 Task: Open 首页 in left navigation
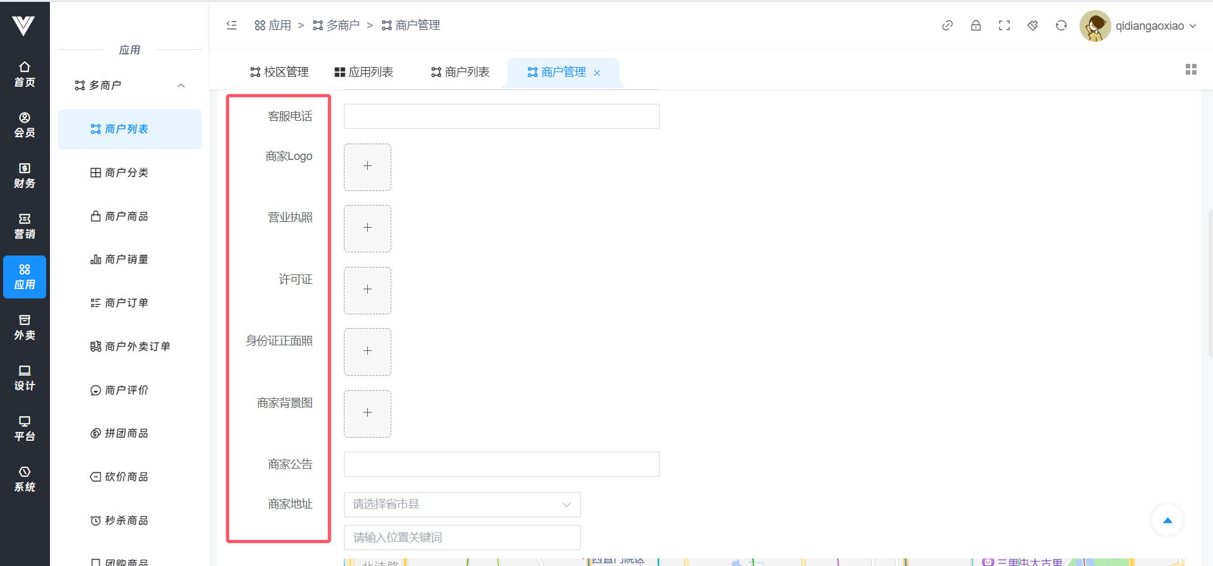pyautogui.click(x=25, y=75)
